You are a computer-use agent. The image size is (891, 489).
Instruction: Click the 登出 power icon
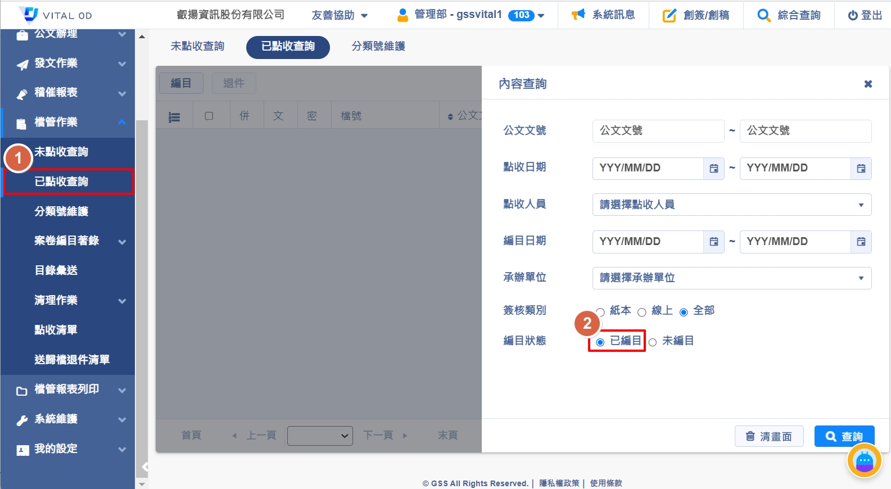852,16
